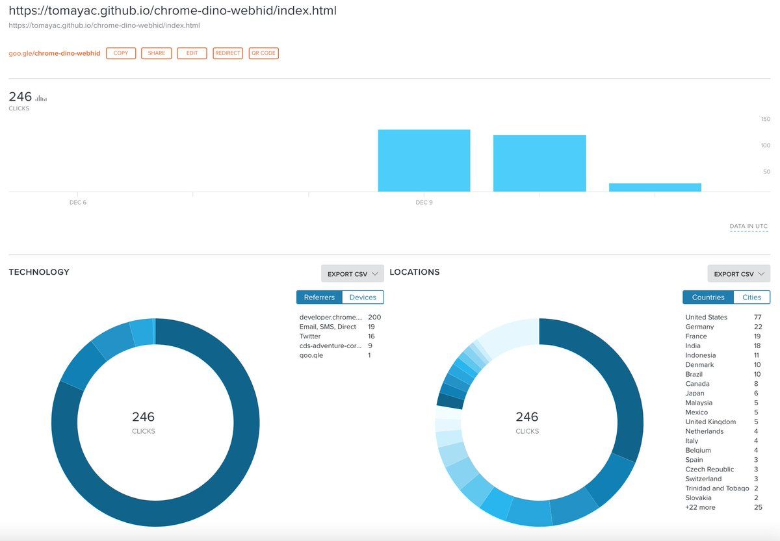Screen dimensions: 780x541
Task: Switch to the Devices tab
Action: (x=363, y=297)
